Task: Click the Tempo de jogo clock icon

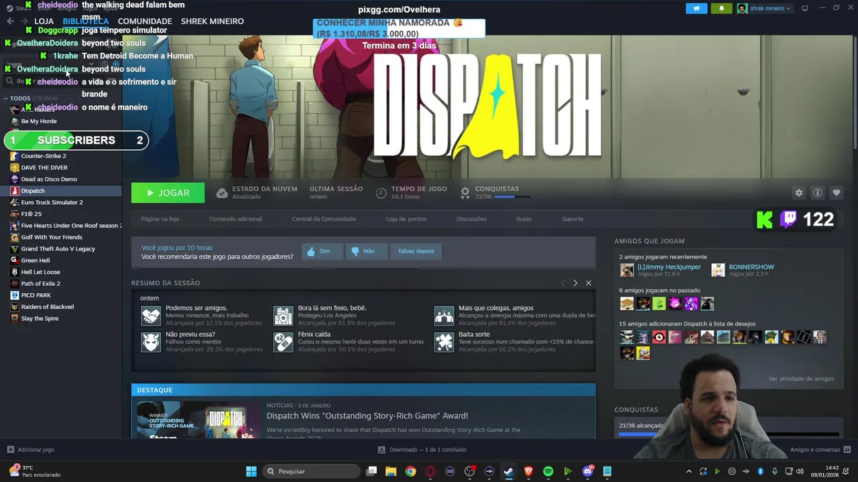Action: 381,193
